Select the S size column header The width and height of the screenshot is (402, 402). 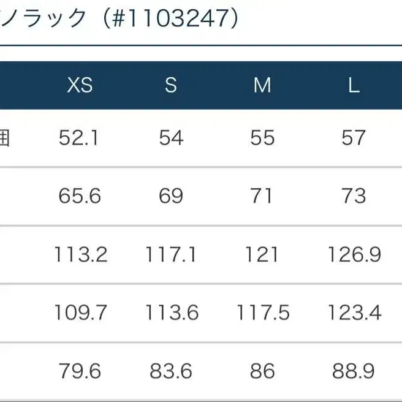[171, 85]
